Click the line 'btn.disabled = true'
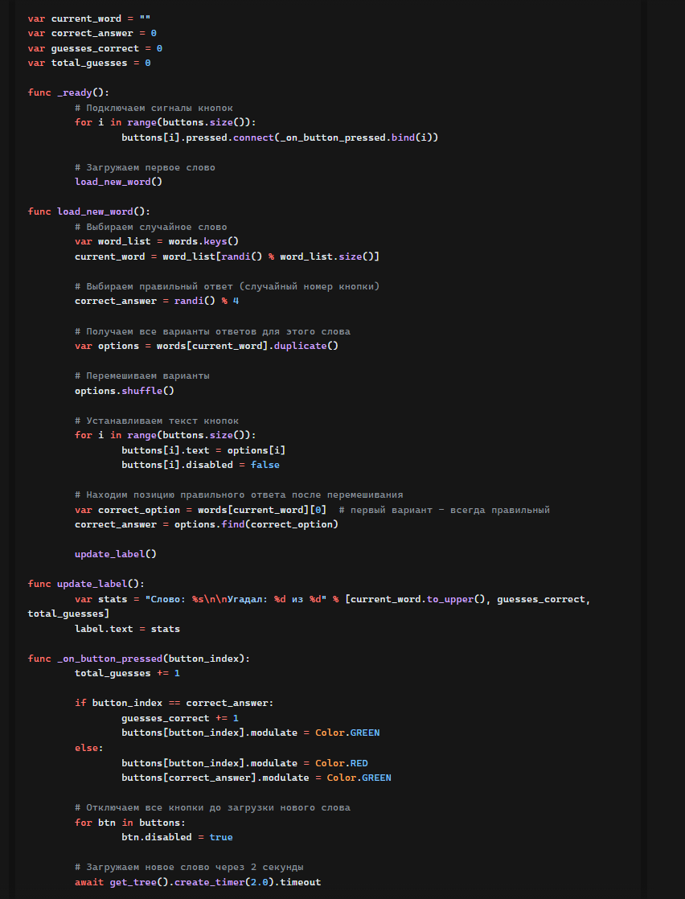The image size is (685, 899). (177, 838)
